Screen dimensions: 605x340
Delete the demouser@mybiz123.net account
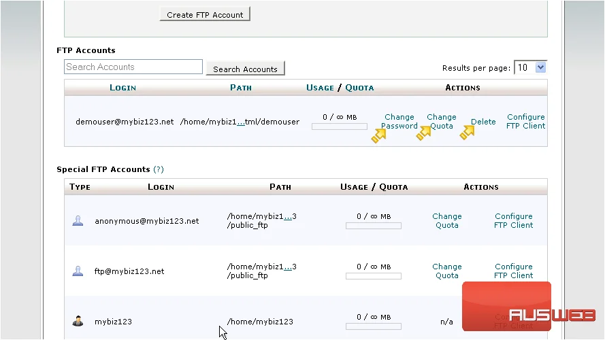click(x=483, y=122)
